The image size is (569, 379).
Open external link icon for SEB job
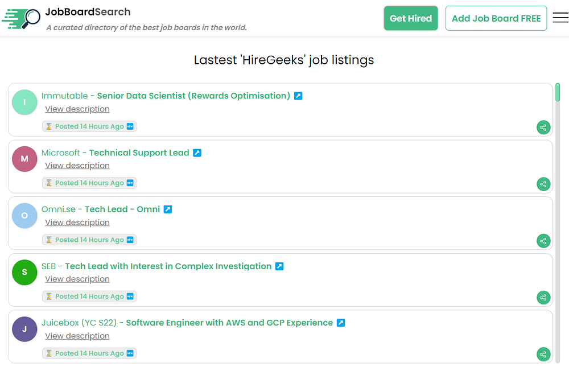pyautogui.click(x=279, y=266)
